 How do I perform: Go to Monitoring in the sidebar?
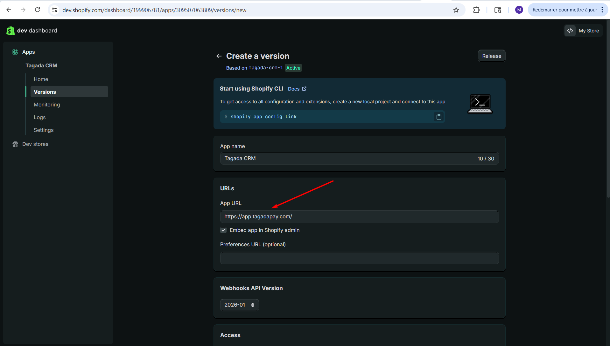(x=47, y=105)
